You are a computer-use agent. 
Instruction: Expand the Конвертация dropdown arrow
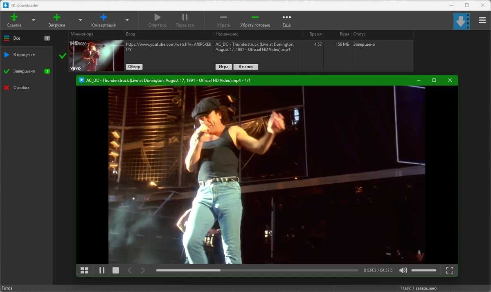pyautogui.click(x=127, y=20)
